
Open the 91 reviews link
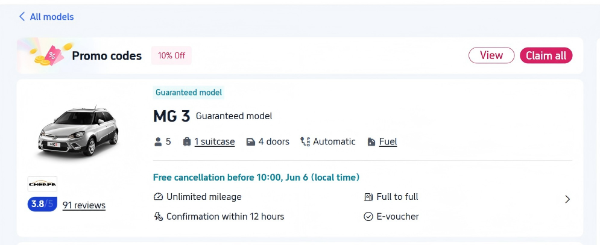[84, 205]
